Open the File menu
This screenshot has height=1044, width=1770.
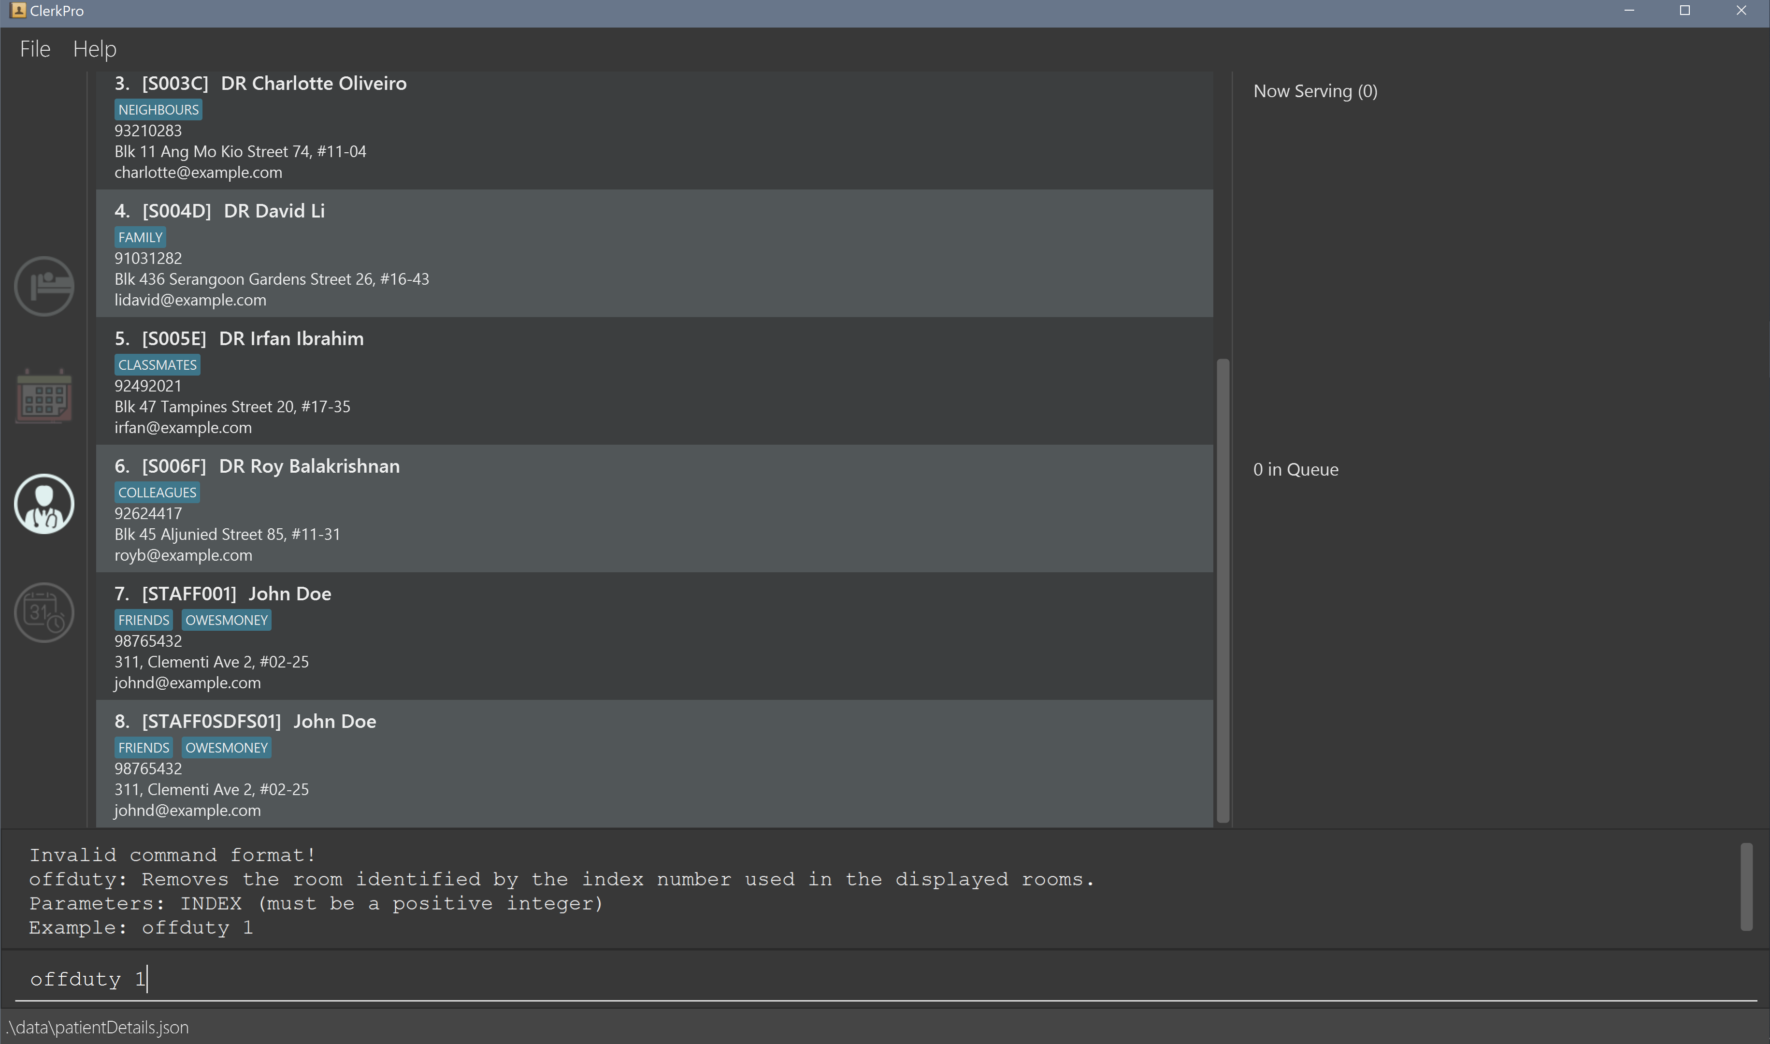tap(35, 48)
